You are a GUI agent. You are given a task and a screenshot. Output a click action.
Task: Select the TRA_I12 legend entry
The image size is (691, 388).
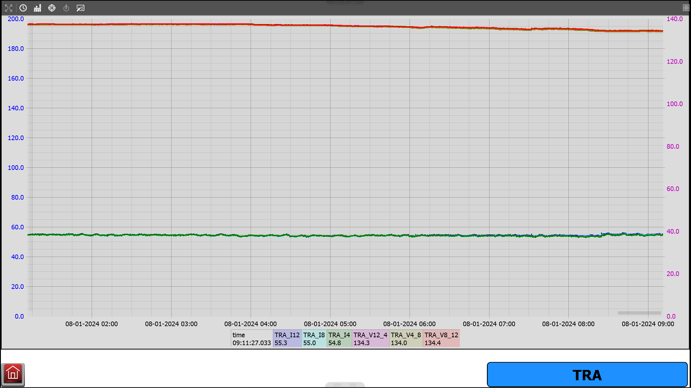[287, 339]
